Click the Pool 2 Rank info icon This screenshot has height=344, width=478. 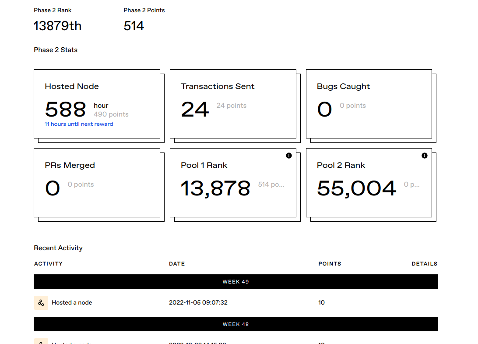pos(424,156)
